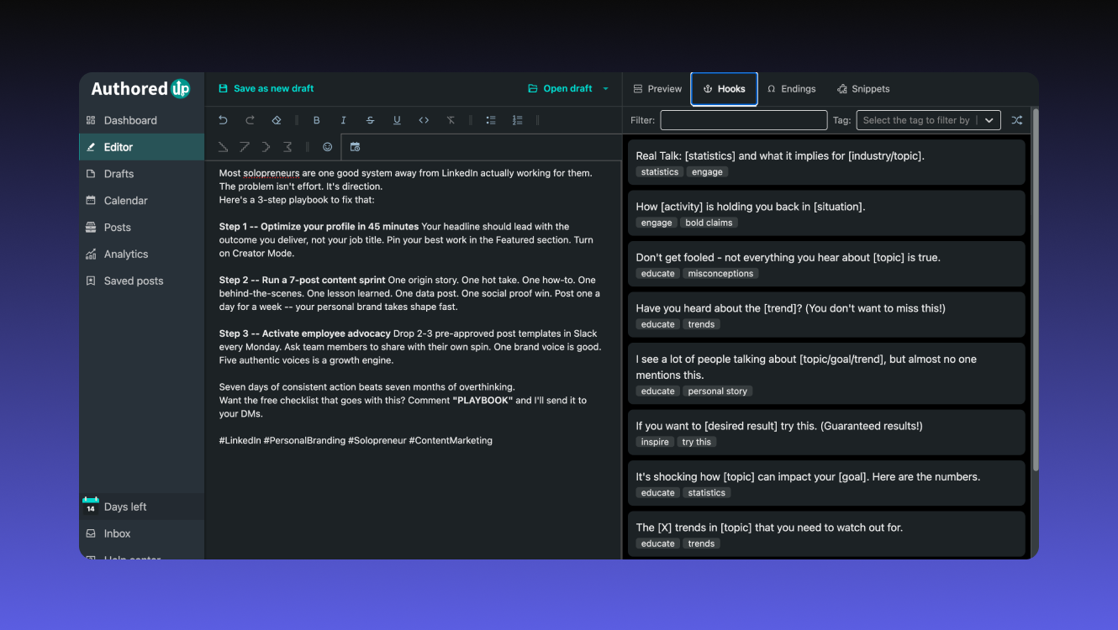The width and height of the screenshot is (1118, 630).
Task: Click the eraser clear icon
Action: [x=277, y=120]
